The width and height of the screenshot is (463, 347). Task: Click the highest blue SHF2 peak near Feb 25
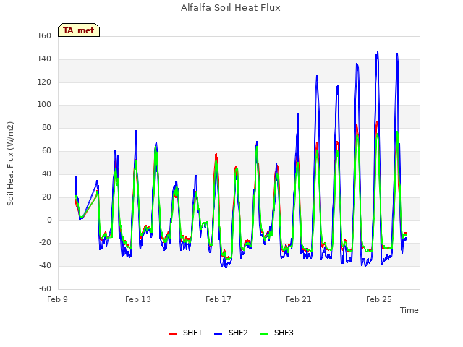(x=378, y=52)
